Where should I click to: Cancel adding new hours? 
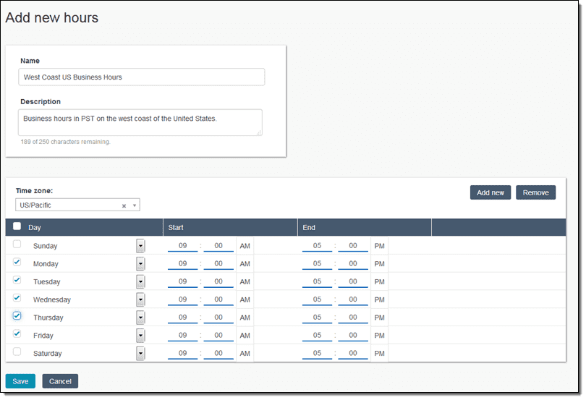click(60, 381)
